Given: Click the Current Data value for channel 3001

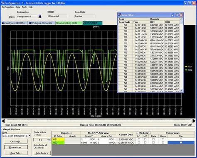Looking at the screenshot, I should tap(126, 139).
